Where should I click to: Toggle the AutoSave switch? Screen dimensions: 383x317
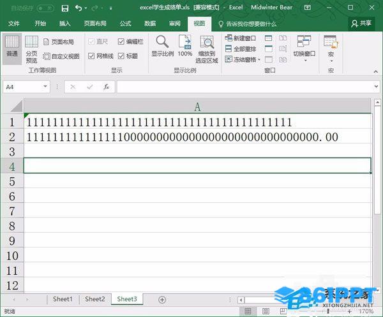(x=45, y=8)
